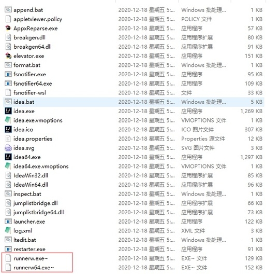Click the idea.exe.vmoptions green icon
This screenshot has width=280, height=276.
click(x=8, y=120)
